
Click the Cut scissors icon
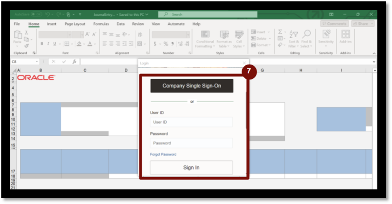[x=26, y=32]
